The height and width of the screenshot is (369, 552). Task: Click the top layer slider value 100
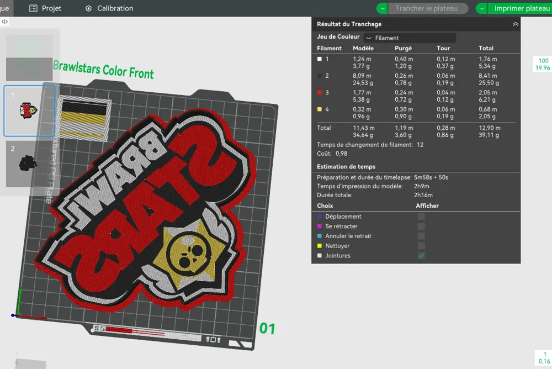543,61
